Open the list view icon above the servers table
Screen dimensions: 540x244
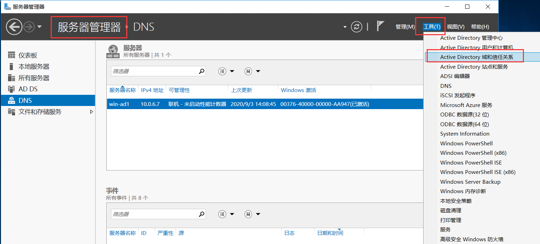222,71
